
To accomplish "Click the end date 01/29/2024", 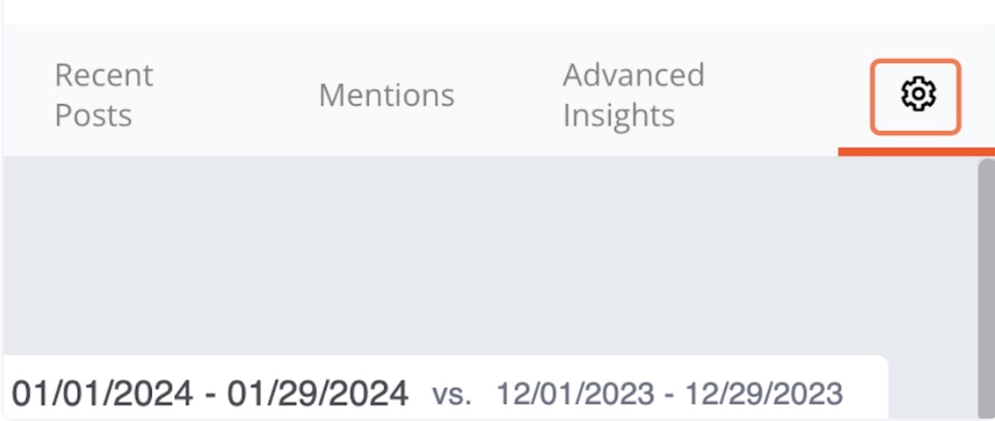I will tap(318, 393).
